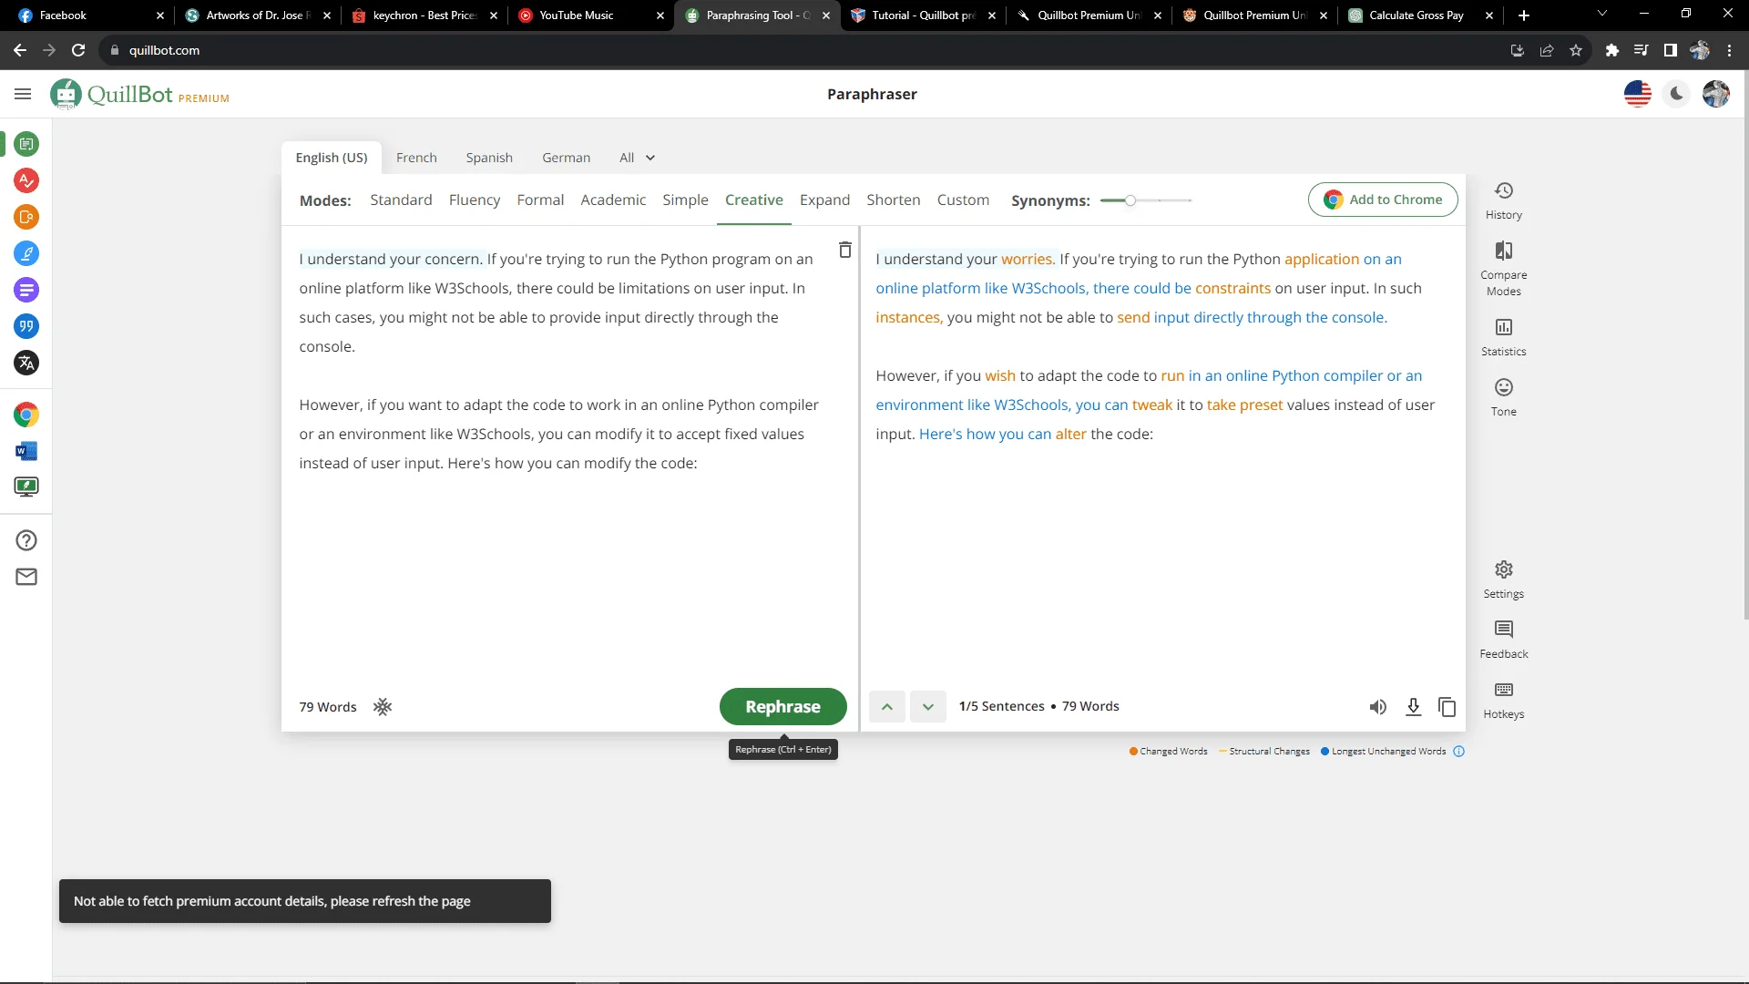Open the Paraphraser tool in the left sidebar
Screen dimensions: 1749x984
click(26, 144)
